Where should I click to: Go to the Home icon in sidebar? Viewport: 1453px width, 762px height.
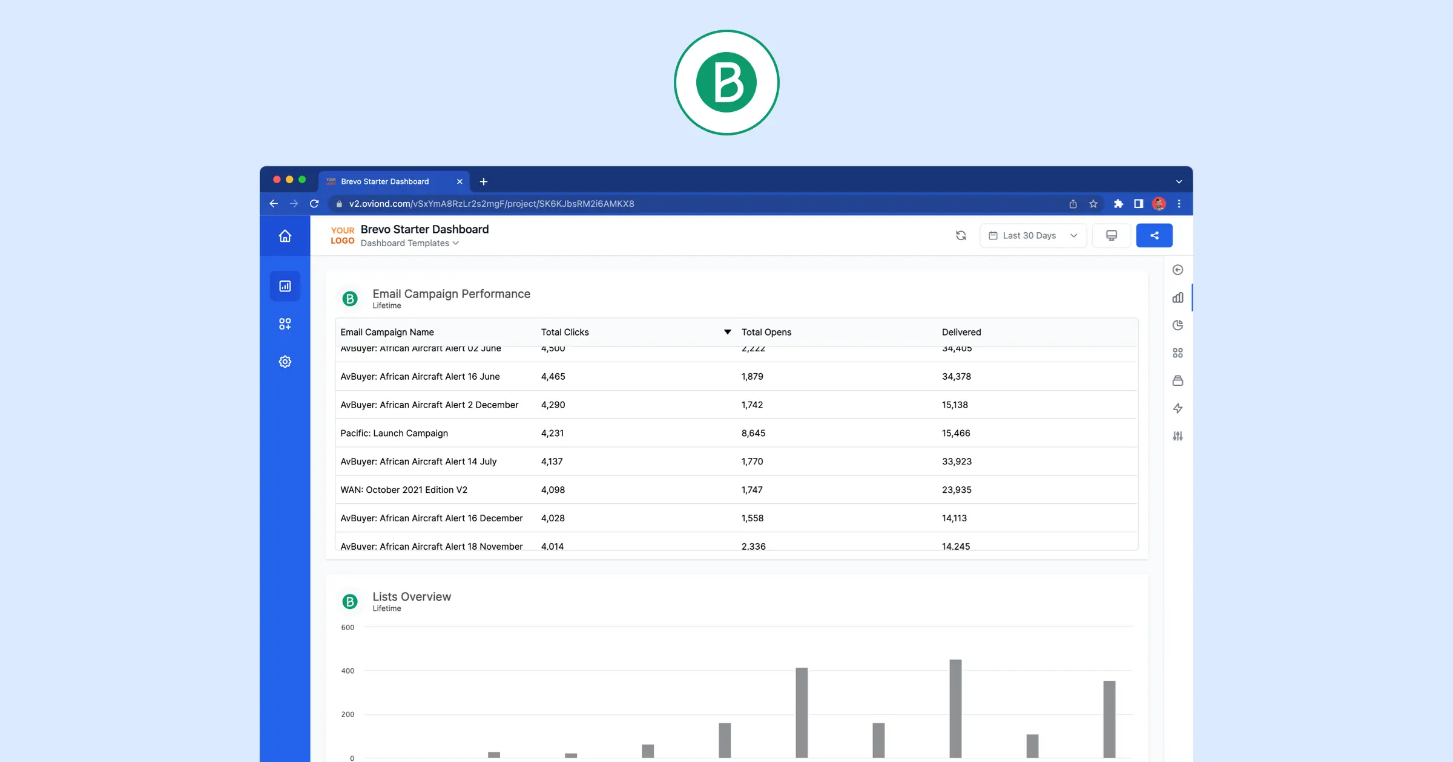point(285,236)
